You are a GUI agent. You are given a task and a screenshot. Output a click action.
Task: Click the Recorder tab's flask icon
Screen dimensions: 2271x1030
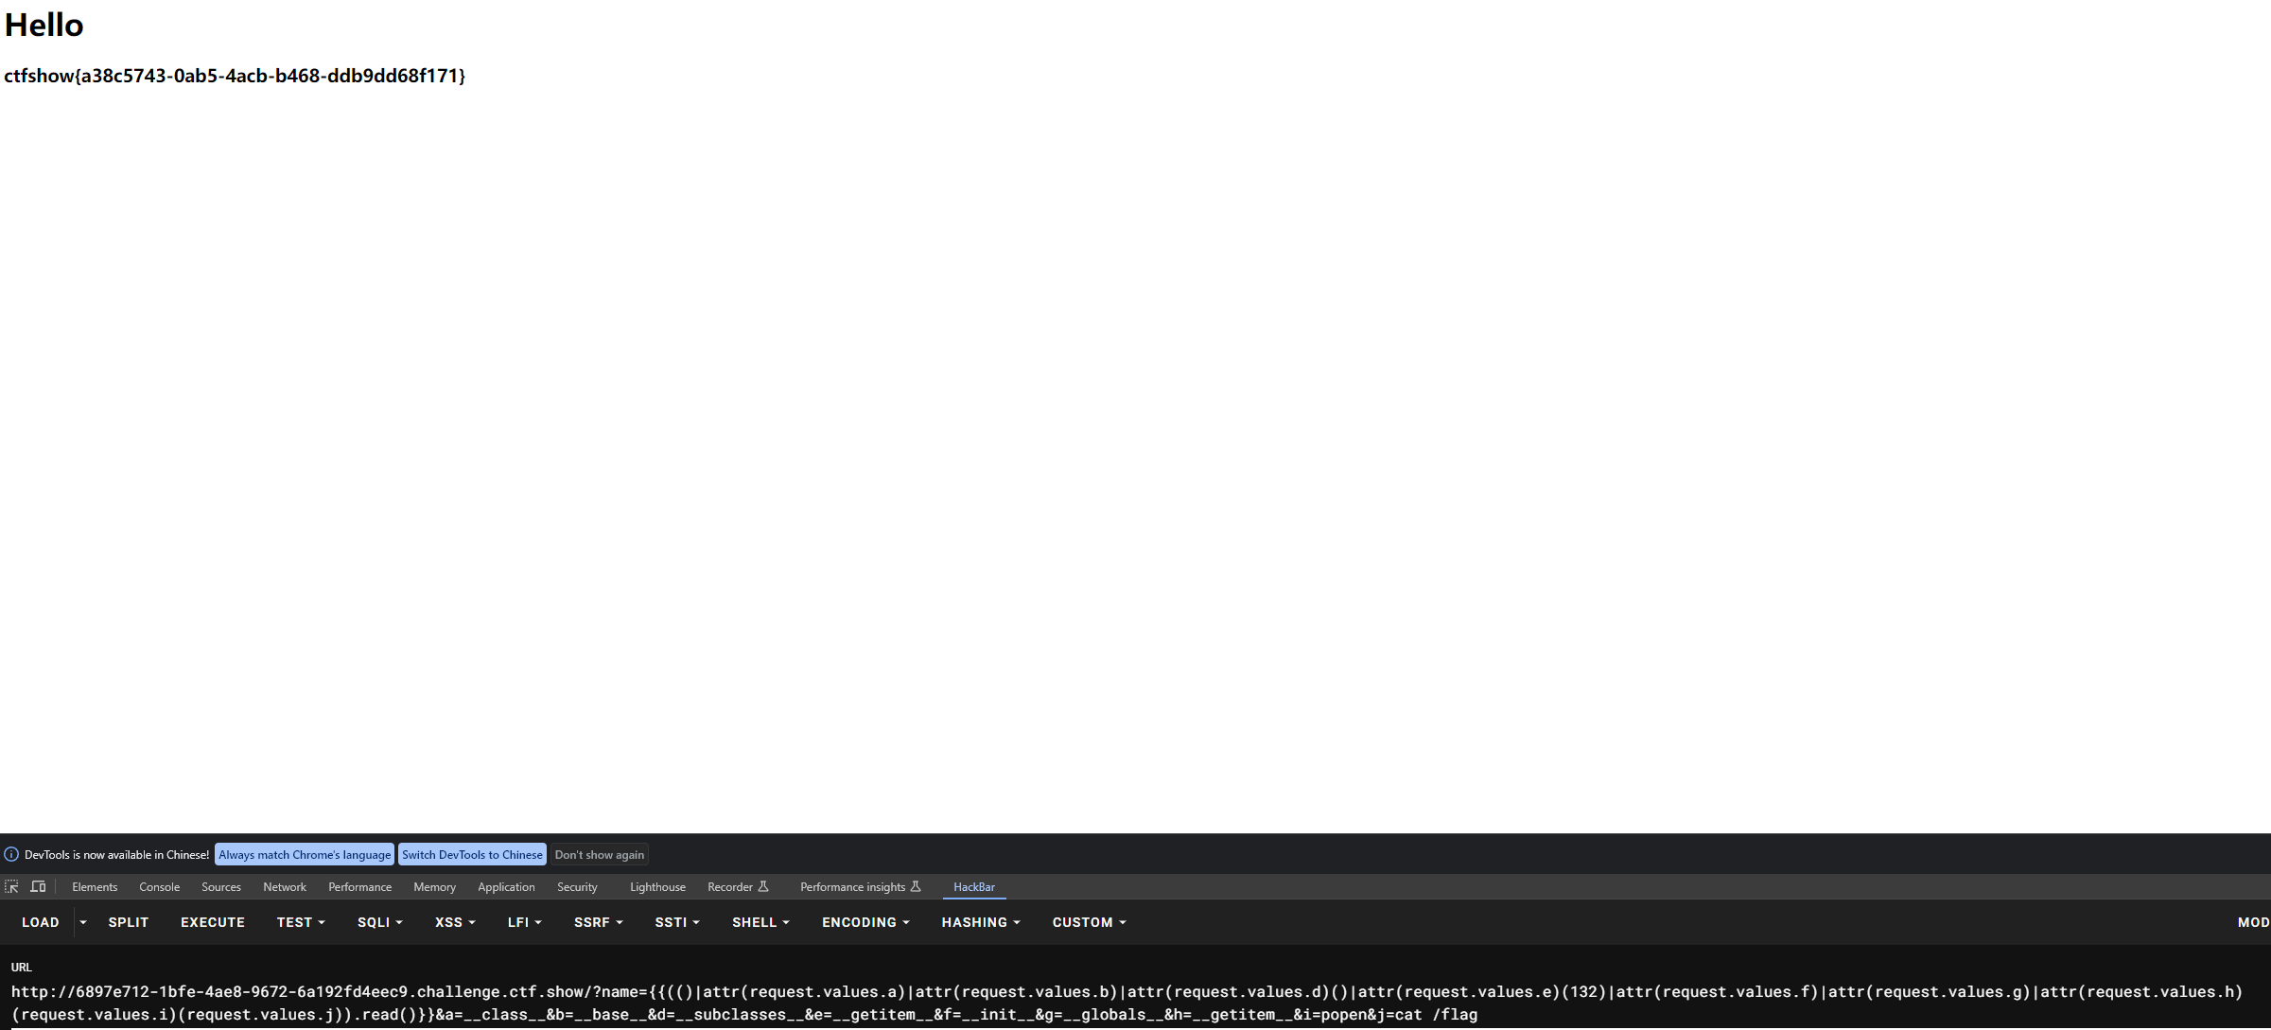(763, 886)
